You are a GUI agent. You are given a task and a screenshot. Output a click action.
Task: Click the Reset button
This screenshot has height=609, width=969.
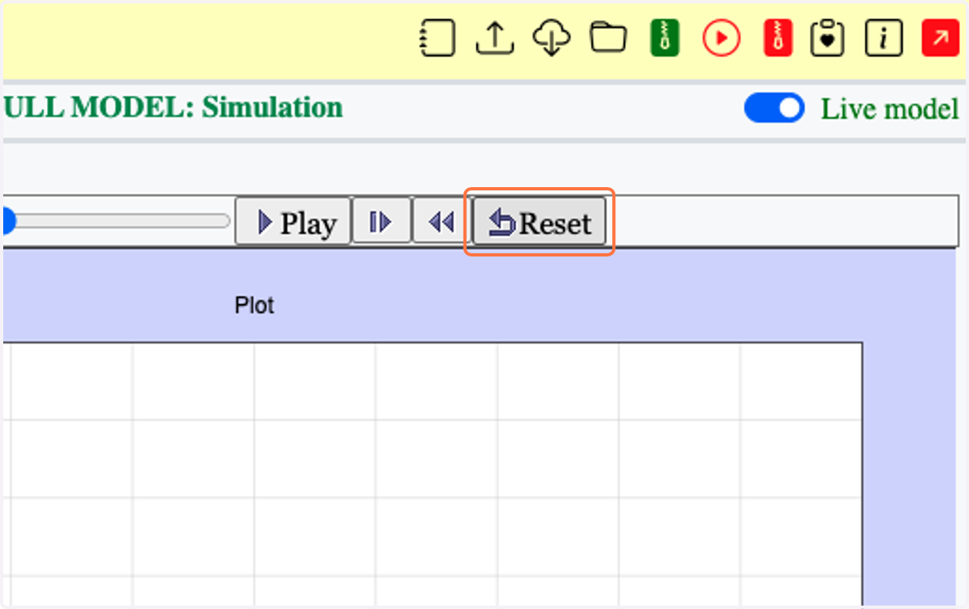pos(539,222)
